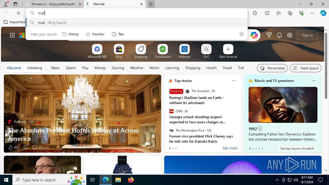This screenshot has width=329, height=185.
Task: Click the taskbar search box
Action: click(x=49, y=180)
